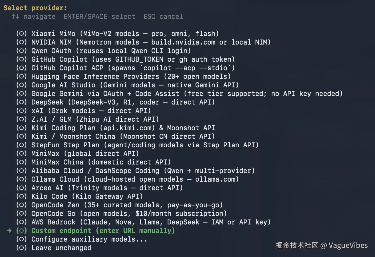This screenshot has width=375, height=257.
Task: Select Leave unchanged option
Action: [61, 248]
